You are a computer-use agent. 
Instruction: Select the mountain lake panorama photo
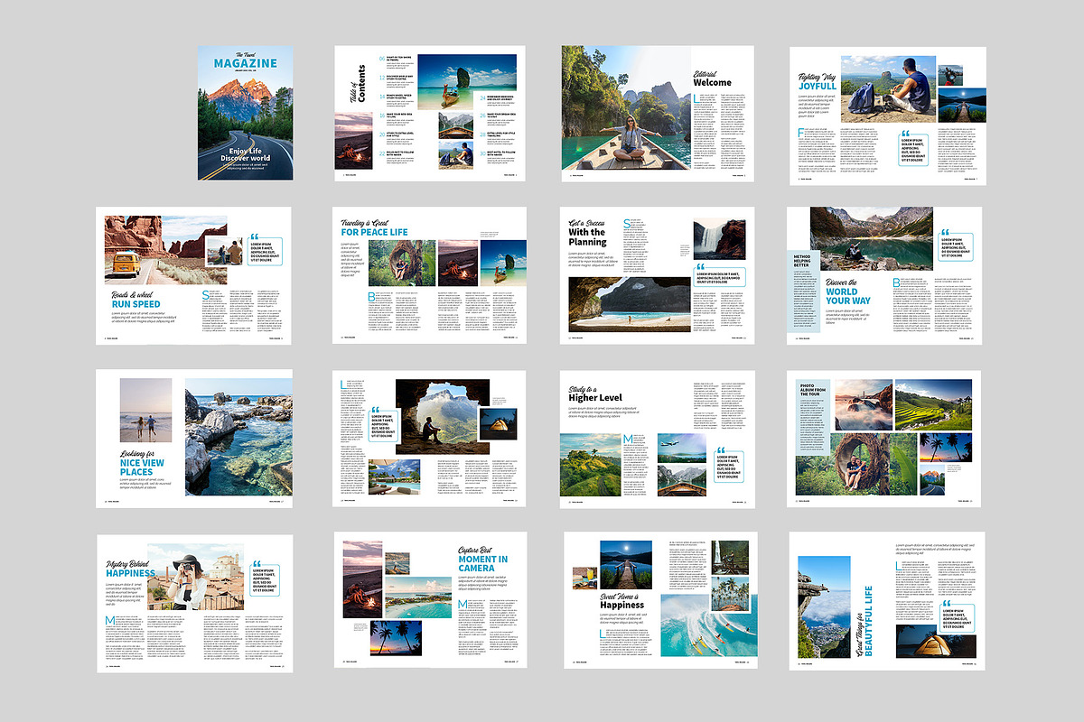871,236
